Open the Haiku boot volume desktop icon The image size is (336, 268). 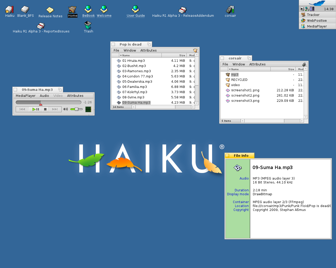point(9,10)
